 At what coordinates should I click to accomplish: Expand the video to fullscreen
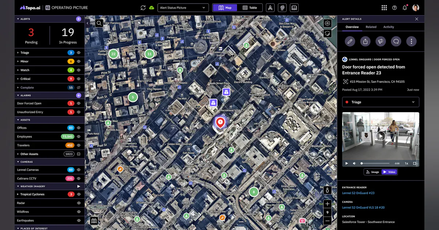pos(414,163)
